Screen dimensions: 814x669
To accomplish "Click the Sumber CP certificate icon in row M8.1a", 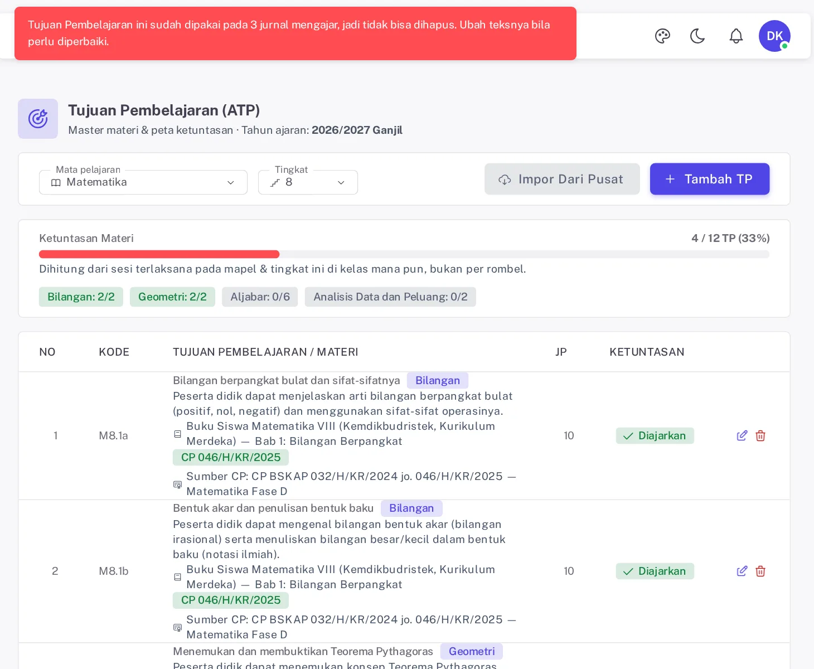I will click(x=177, y=484).
